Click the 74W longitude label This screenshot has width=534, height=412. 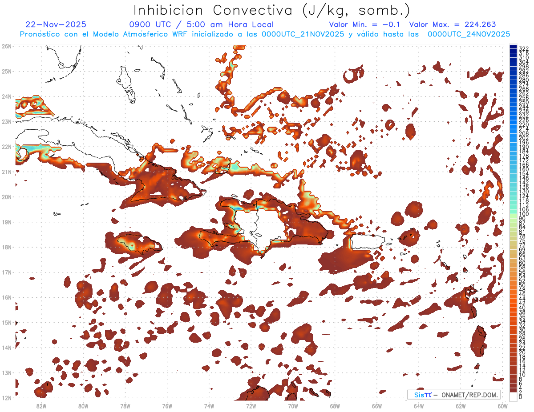pyautogui.click(x=209, y=405)
